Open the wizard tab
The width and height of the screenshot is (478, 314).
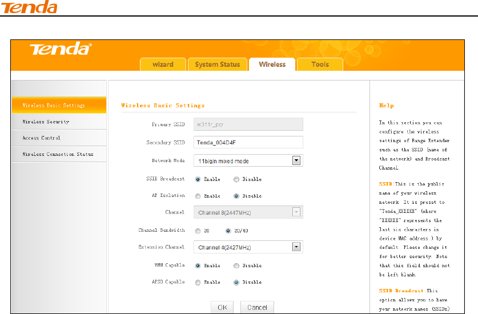pyautogui.click(x=163, y=65)
